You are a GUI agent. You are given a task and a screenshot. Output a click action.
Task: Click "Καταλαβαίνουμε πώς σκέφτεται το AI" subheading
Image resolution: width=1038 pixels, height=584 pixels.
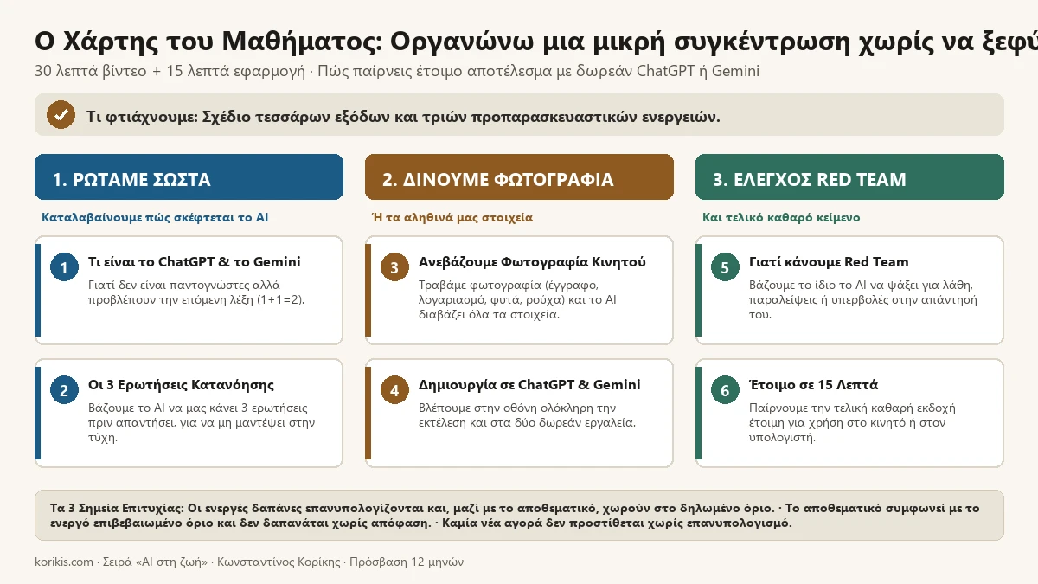[x=155, y=217]
